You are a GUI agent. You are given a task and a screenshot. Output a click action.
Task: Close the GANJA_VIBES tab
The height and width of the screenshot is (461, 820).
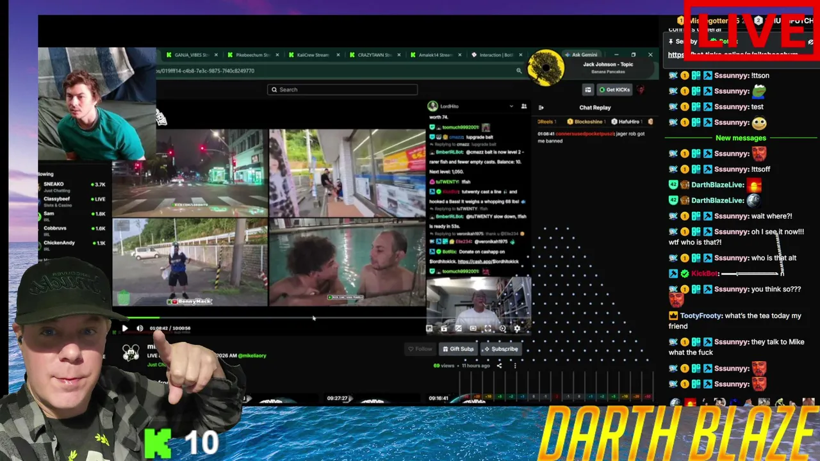(x=216, y=55)
